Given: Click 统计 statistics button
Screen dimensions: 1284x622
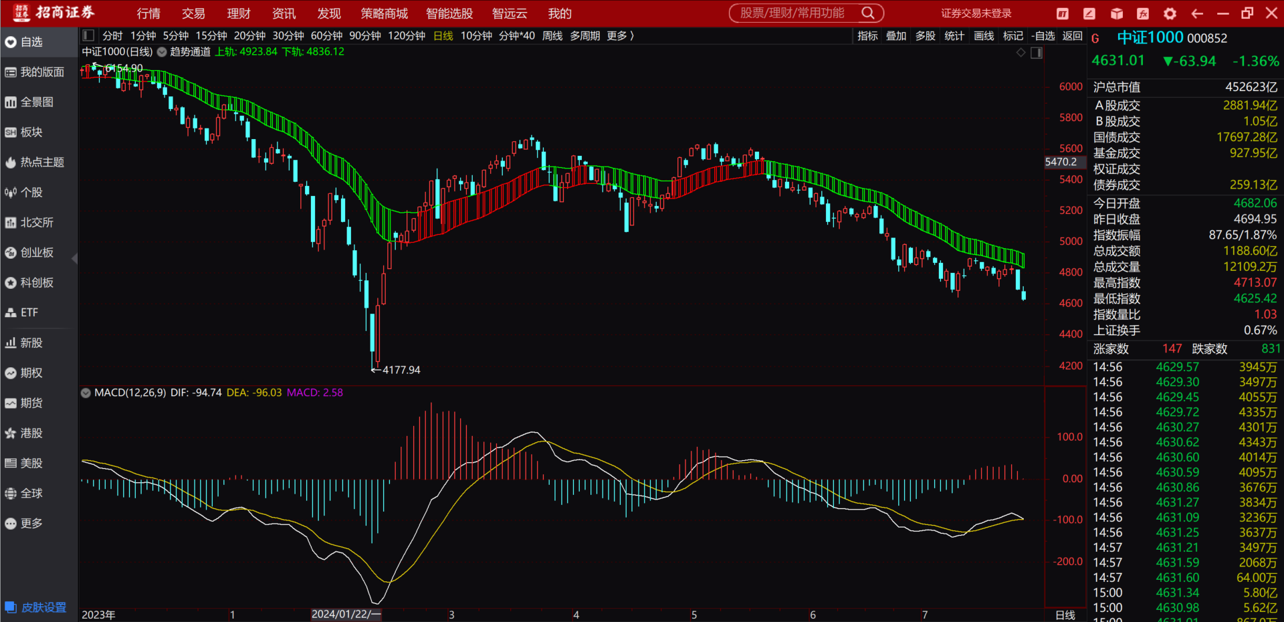Looking at the screenshot, I should point(954,35).
